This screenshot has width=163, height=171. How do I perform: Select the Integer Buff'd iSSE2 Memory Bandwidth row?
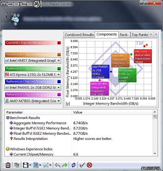pyautogui.click(x=79, y=128)
